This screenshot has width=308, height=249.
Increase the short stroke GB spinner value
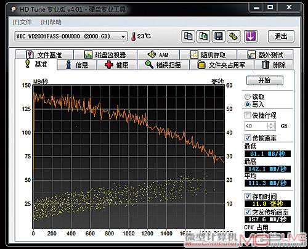tap(271, 124)
